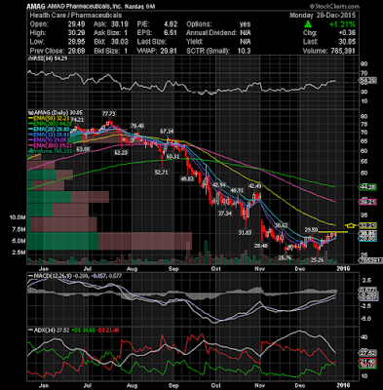Click the Volume 785,391 value in header
383x390 pixels.
point(342,51)
